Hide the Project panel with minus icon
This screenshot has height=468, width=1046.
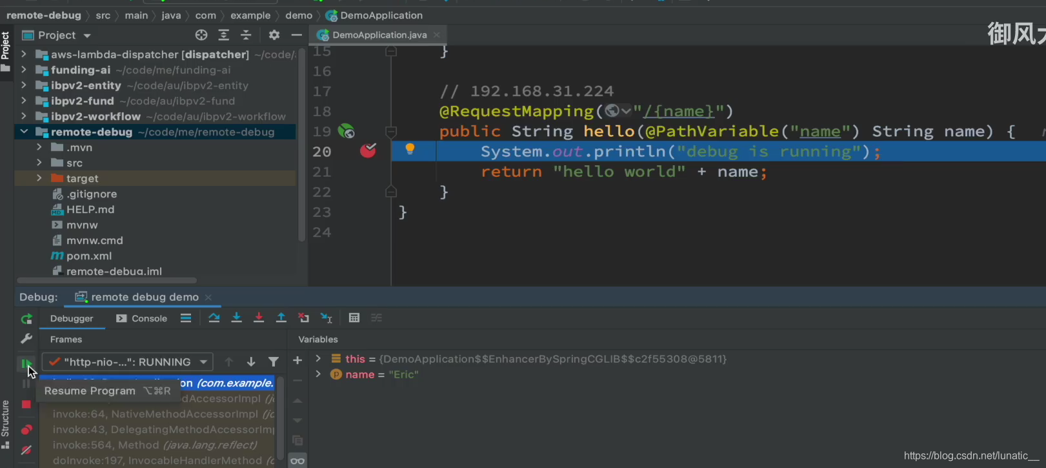(x=296, y=35)
